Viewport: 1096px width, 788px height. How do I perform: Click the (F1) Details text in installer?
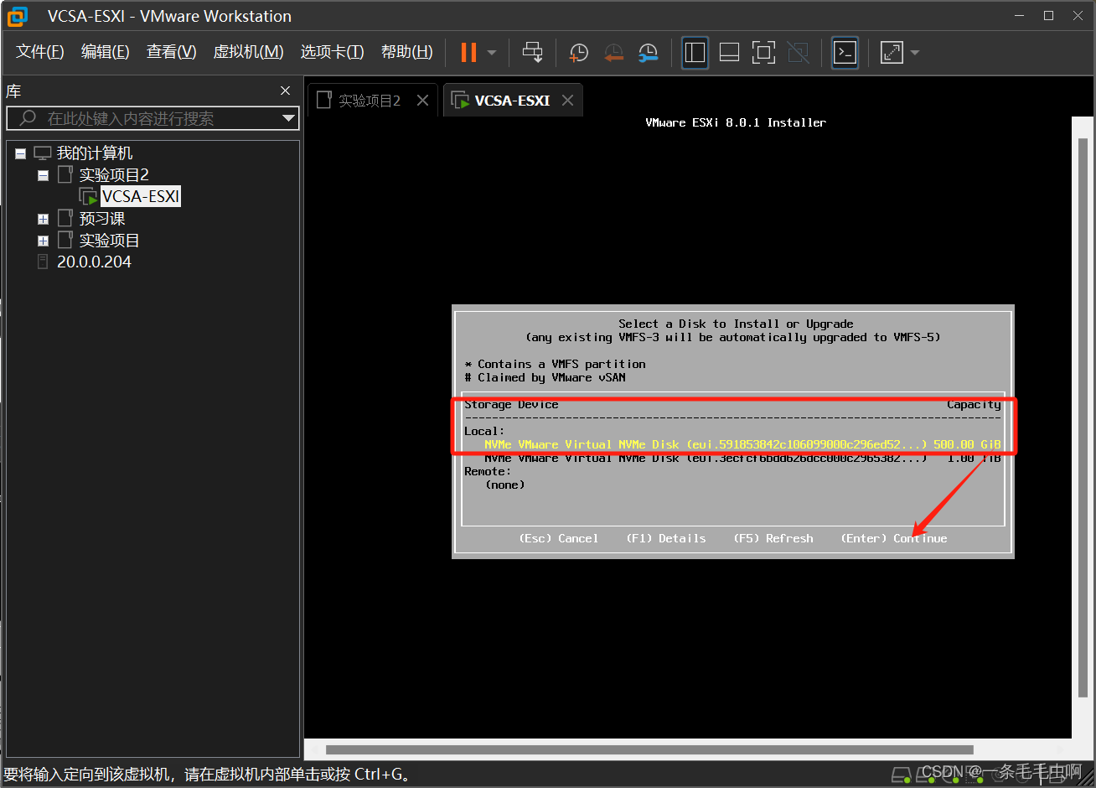coord(666,538)
